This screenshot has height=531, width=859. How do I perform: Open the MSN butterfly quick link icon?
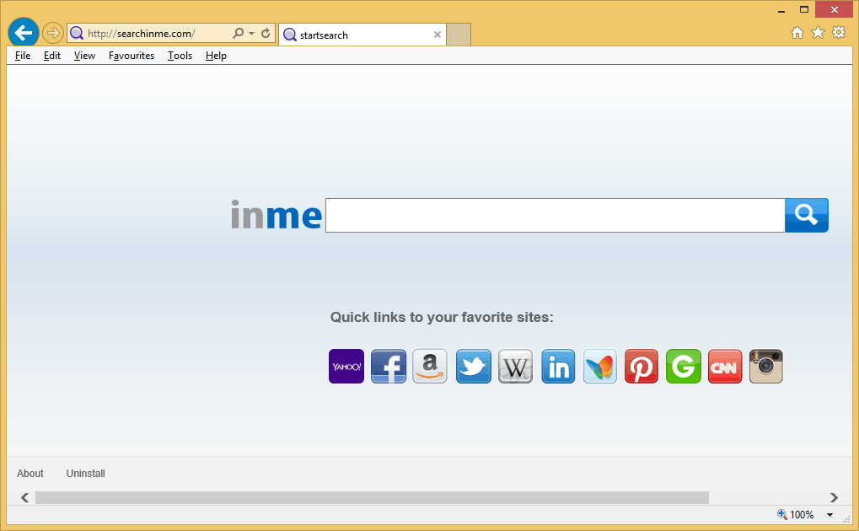click(600, 366)
